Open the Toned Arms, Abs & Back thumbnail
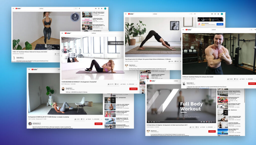Screen dimensions: 256x145 click(223, 125)
